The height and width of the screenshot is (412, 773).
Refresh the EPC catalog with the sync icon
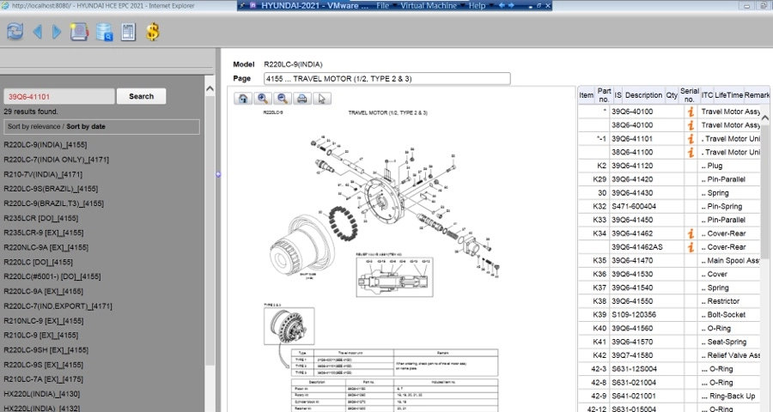pyautogui.click(x=15, y=32)
